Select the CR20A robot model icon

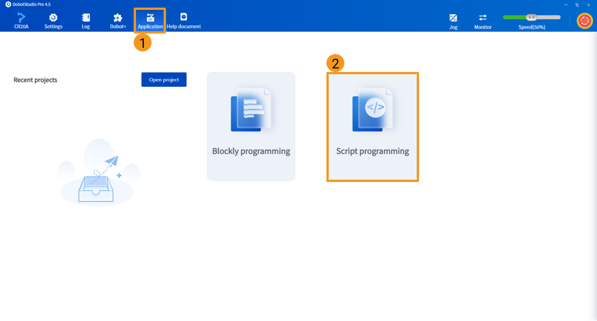click(x=21, y=20)
